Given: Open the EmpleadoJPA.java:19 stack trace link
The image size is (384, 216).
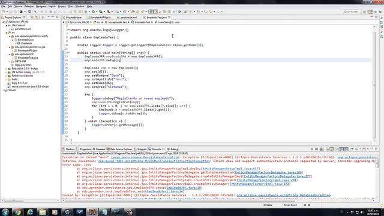Looking at the screenshot, I should pyautogui.click(x=184, y=188).
